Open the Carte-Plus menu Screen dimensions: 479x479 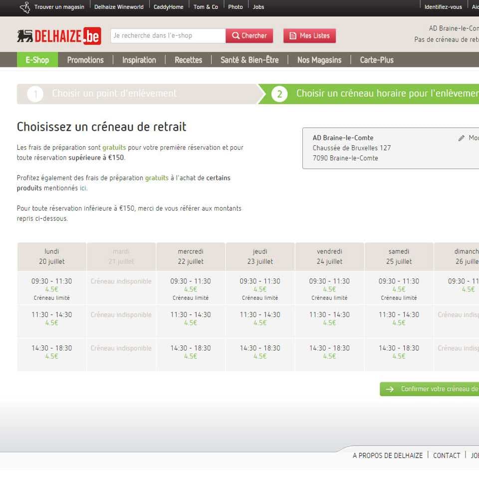click(377, 60)
